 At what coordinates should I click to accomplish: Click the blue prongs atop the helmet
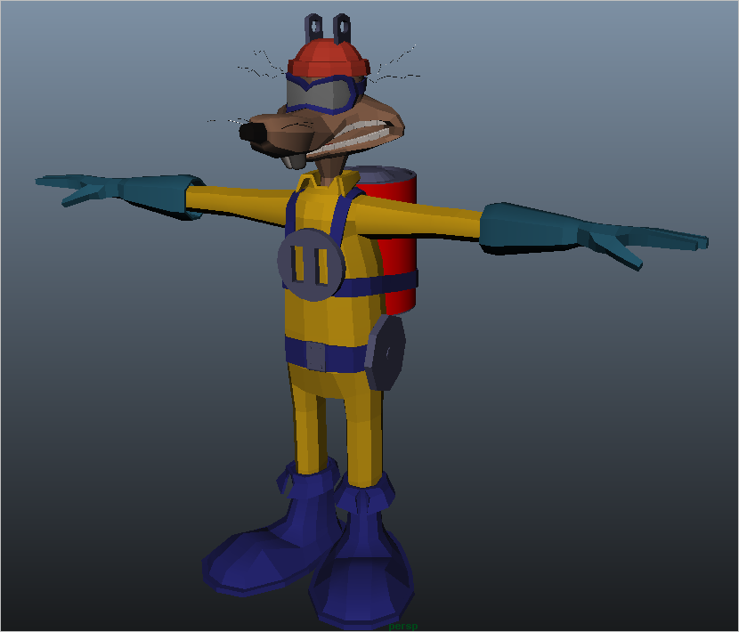click(325, 25)
